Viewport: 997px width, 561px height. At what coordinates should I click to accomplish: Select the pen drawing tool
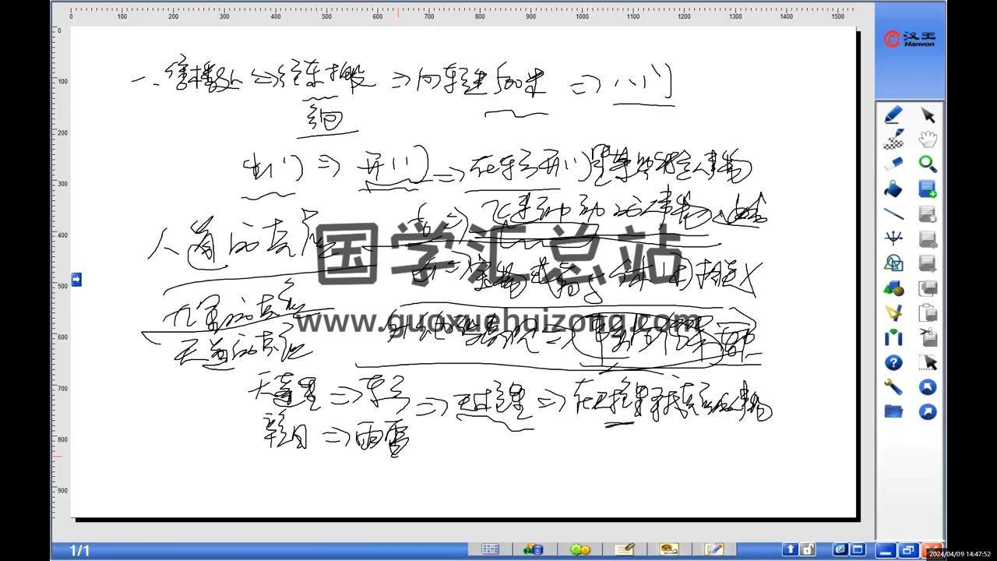click(x=893, y=115)
